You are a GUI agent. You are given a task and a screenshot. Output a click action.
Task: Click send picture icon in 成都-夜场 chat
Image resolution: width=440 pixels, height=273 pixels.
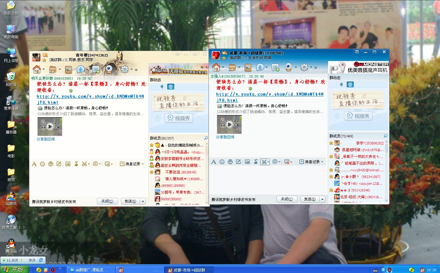tap(247, 162)
